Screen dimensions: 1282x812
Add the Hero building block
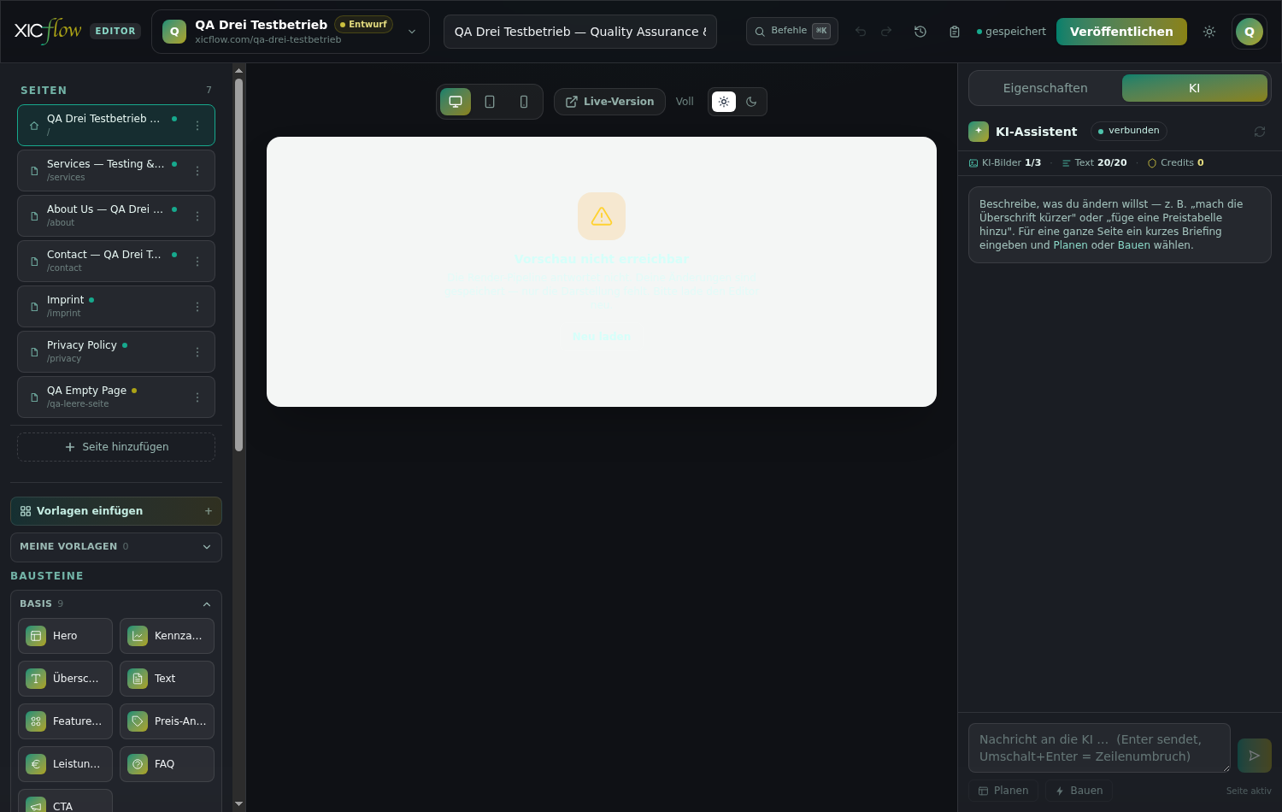tap(65, 636)
